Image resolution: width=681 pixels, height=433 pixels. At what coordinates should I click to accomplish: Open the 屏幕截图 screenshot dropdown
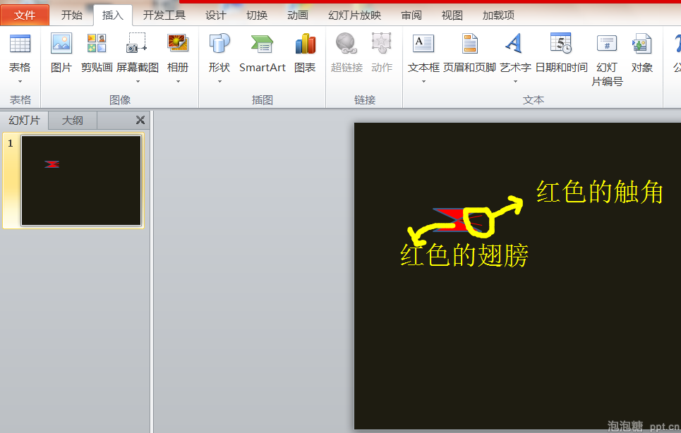tap(138, 81)
